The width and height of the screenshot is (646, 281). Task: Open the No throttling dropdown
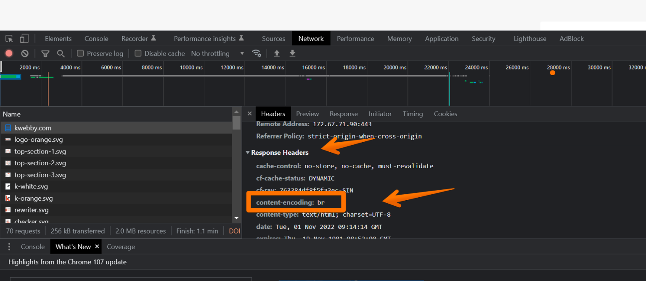(x=215, y=53)
